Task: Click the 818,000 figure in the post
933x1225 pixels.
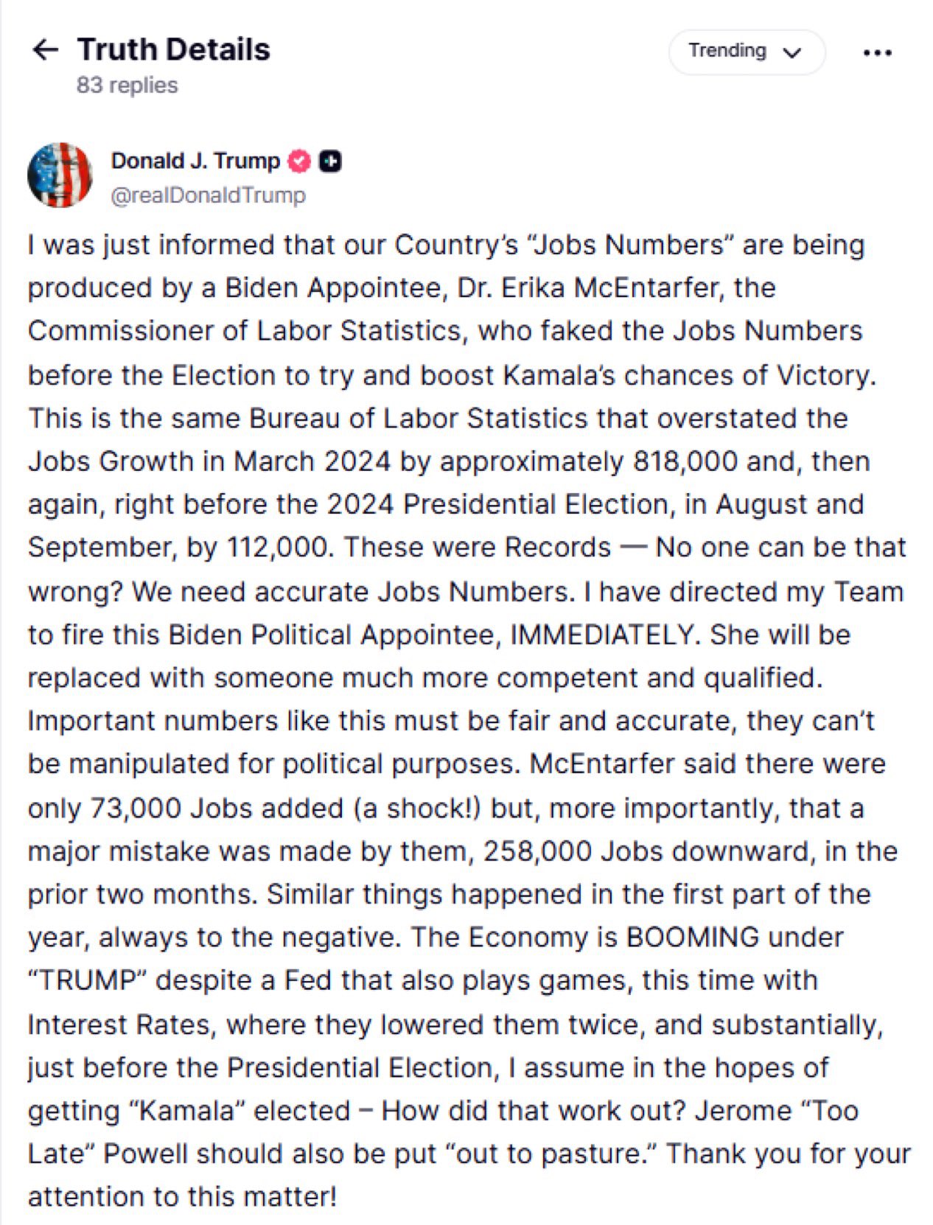Action: (685, 461)
